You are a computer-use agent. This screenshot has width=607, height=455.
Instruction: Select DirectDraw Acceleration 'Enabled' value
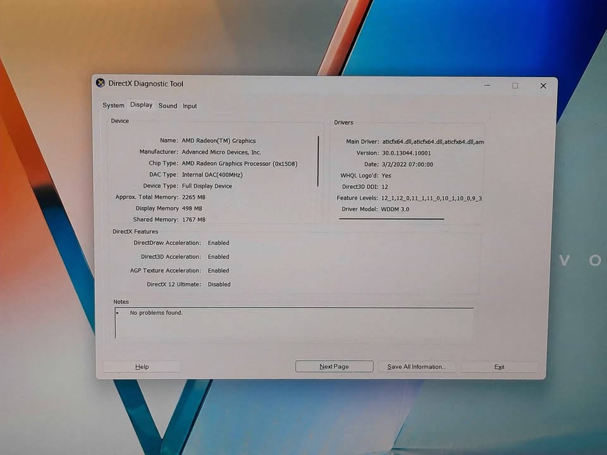218,243
